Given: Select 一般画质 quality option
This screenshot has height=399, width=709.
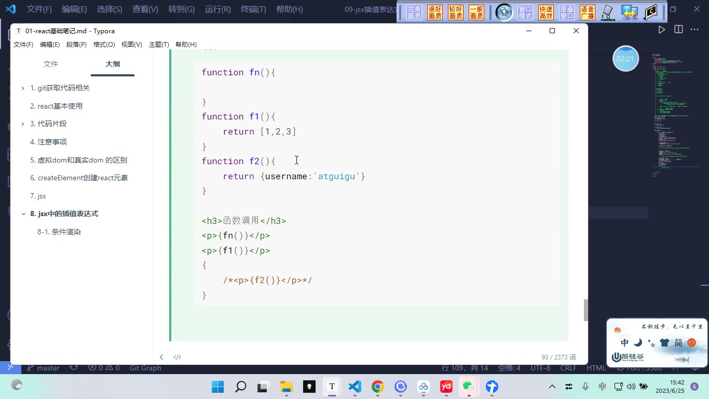Looking at the screenshot, I should click(476, 12).
